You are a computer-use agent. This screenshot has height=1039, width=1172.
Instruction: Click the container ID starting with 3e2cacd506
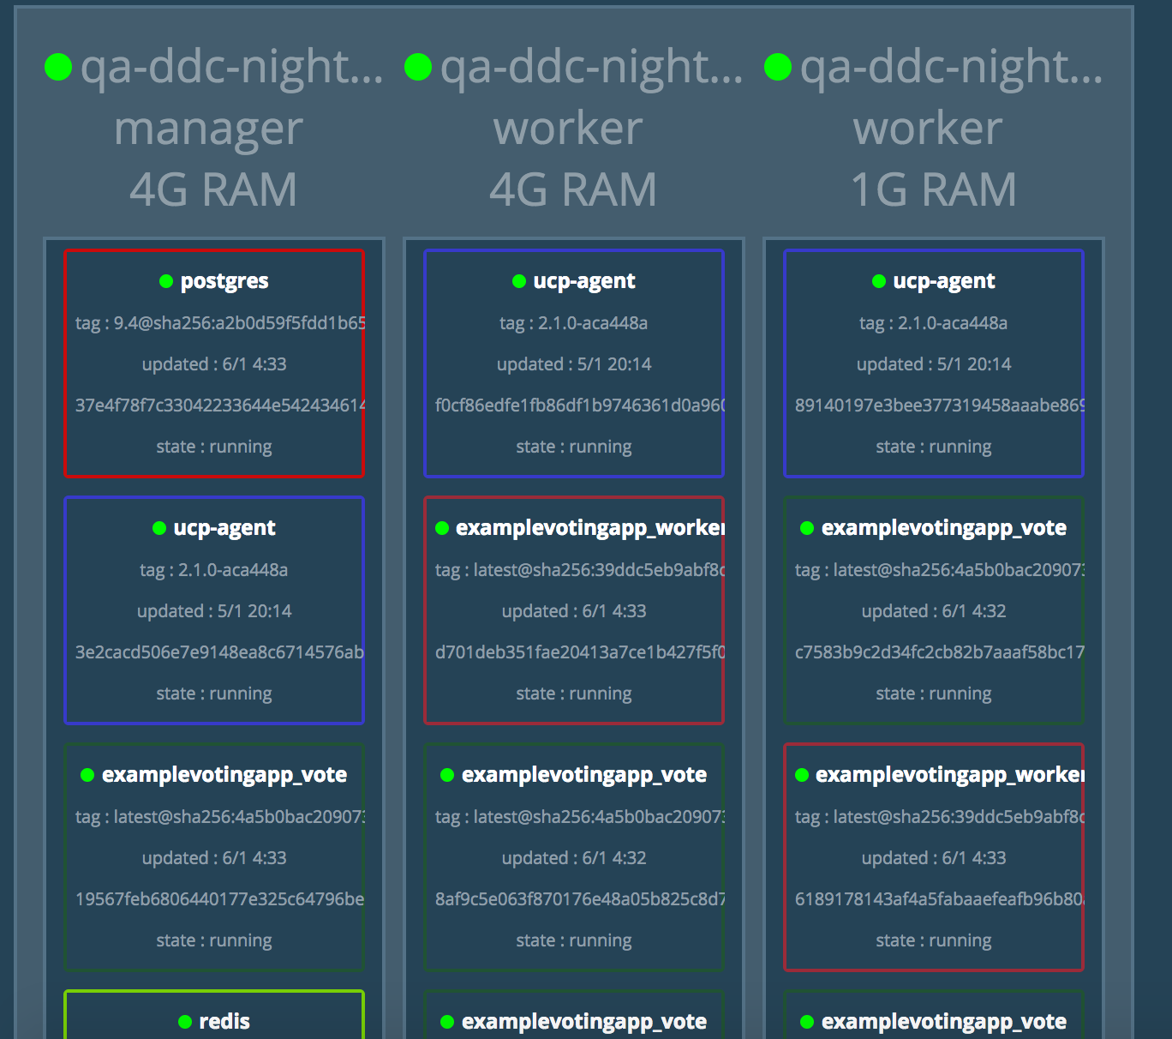pos(219,652)
